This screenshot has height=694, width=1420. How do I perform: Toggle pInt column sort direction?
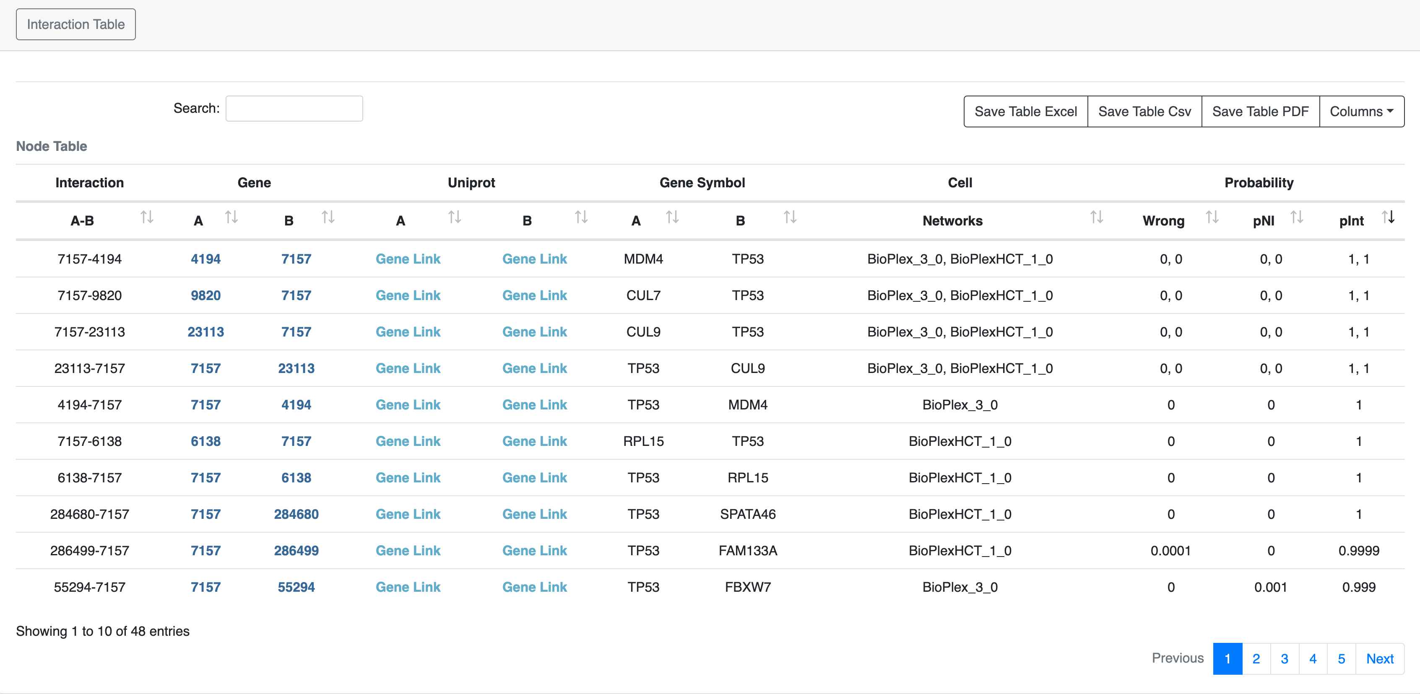[x=1388, y=218]
